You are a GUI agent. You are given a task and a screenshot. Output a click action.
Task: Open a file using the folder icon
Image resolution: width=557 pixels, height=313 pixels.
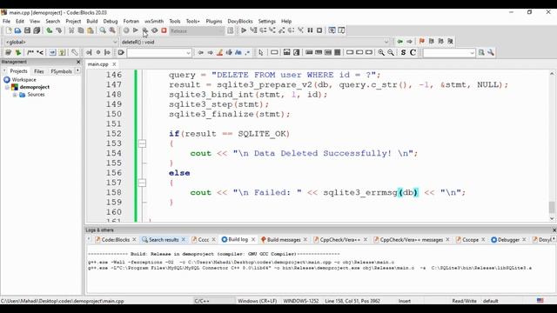point(17,30)
